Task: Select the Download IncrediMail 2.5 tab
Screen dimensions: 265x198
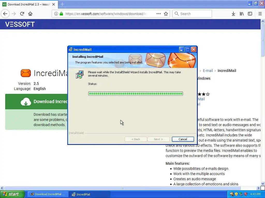Action: [x=29, y=4]
